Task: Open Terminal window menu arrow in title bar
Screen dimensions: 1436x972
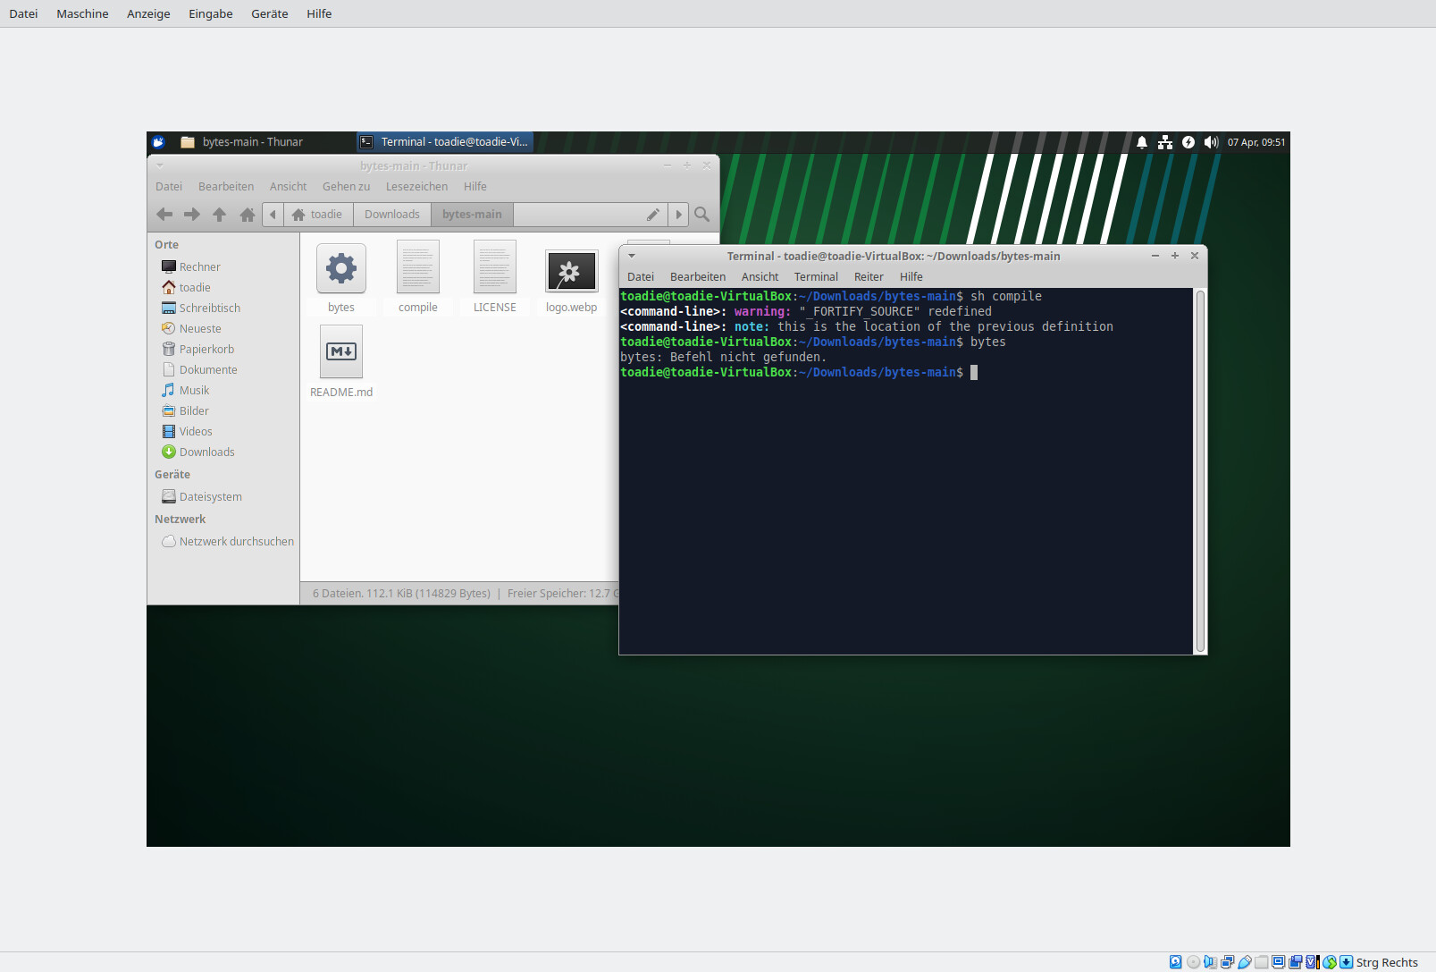Action: click(x=632, y=256)
